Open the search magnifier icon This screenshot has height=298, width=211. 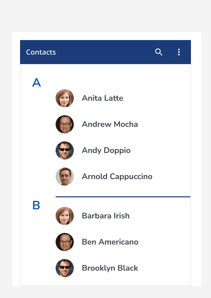click(159, 52)
